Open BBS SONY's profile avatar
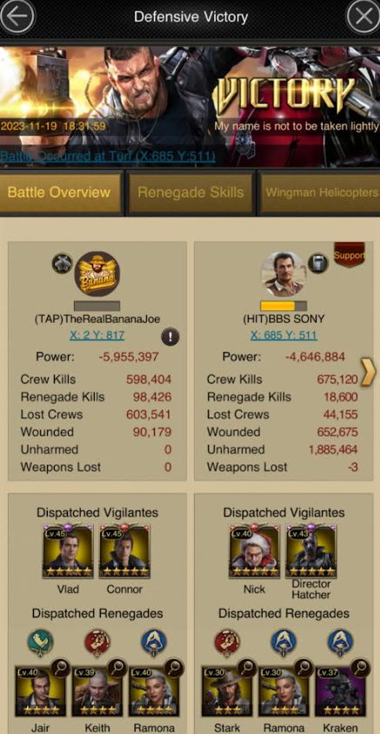This screenshot has width=380, height=734. tap(283, 274)
